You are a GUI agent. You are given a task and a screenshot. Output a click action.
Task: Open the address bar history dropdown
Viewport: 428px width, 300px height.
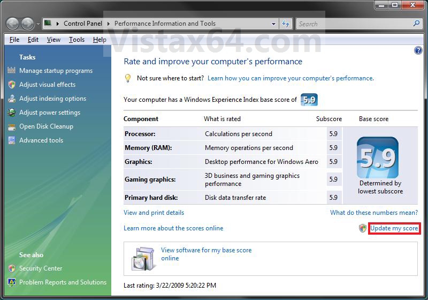[x=273, y=24]
